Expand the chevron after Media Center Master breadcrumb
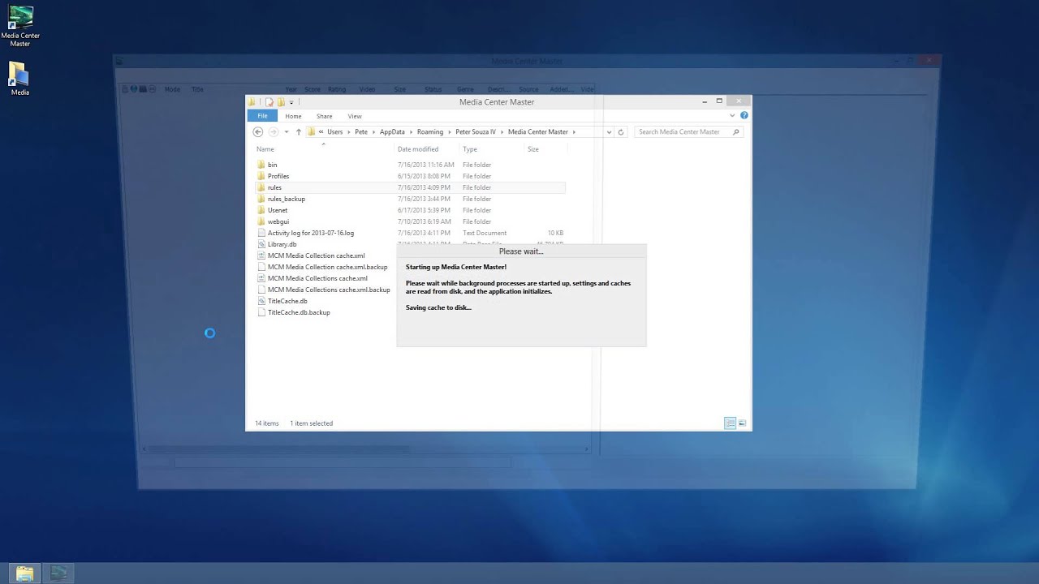 pyautogui.click(x=574, y=131)
